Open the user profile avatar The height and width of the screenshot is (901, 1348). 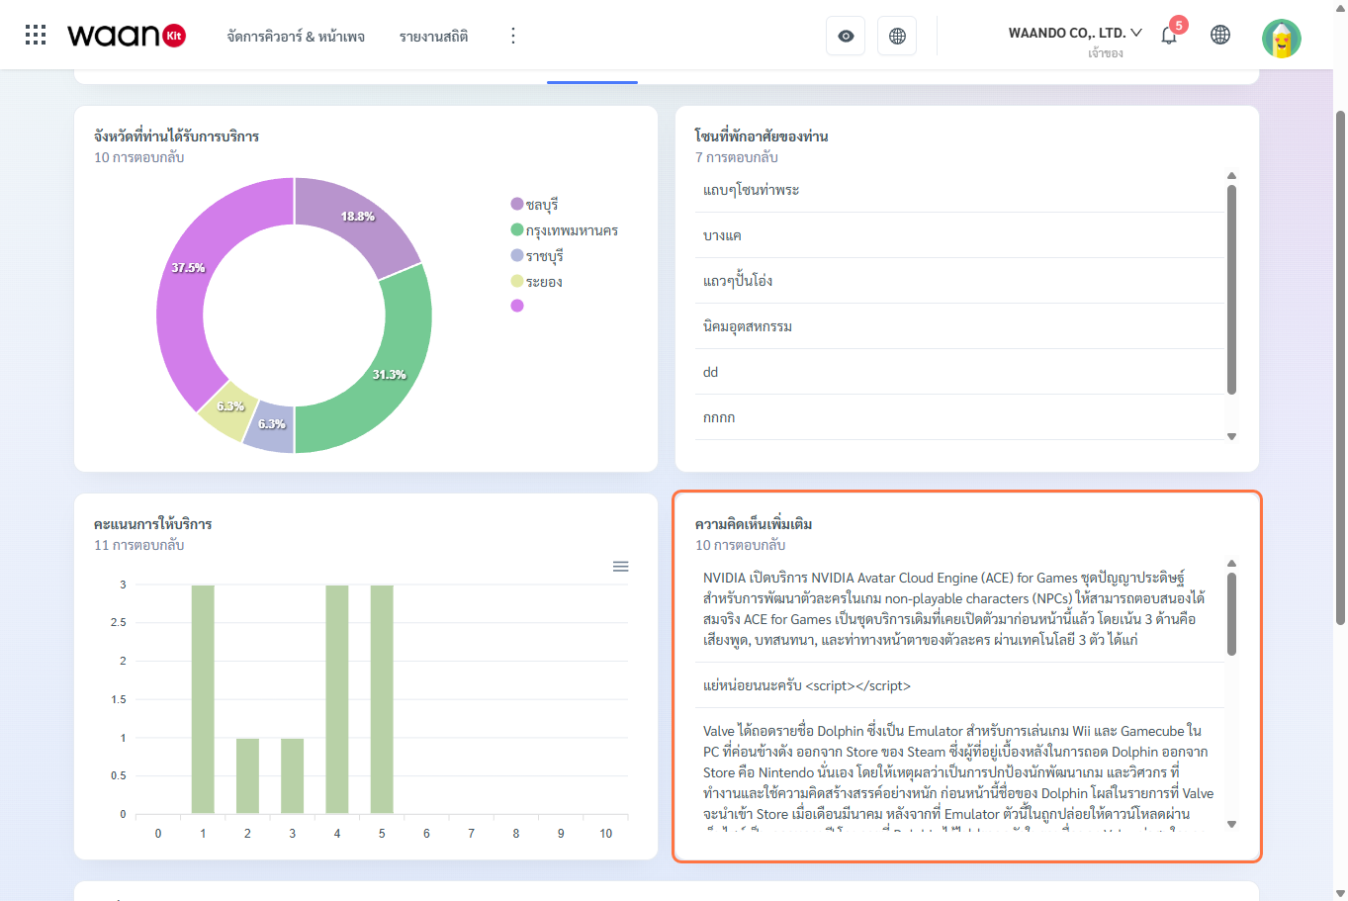[x=1282, y=38]
